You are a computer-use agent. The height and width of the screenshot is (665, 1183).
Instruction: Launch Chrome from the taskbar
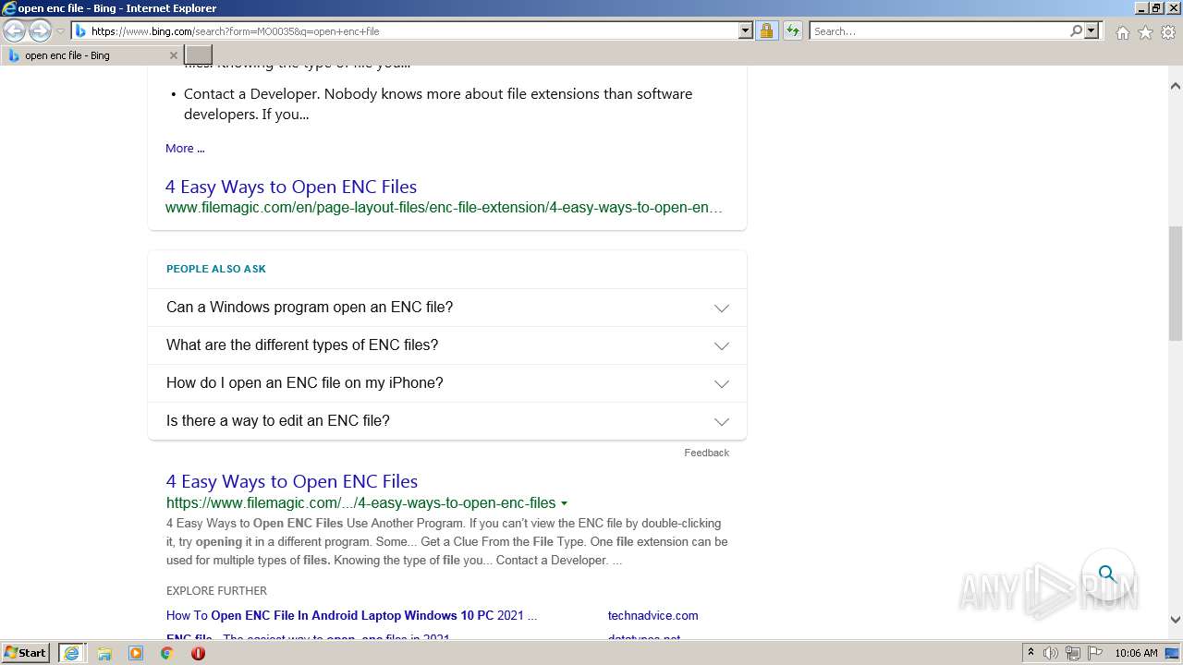[167, 653]
